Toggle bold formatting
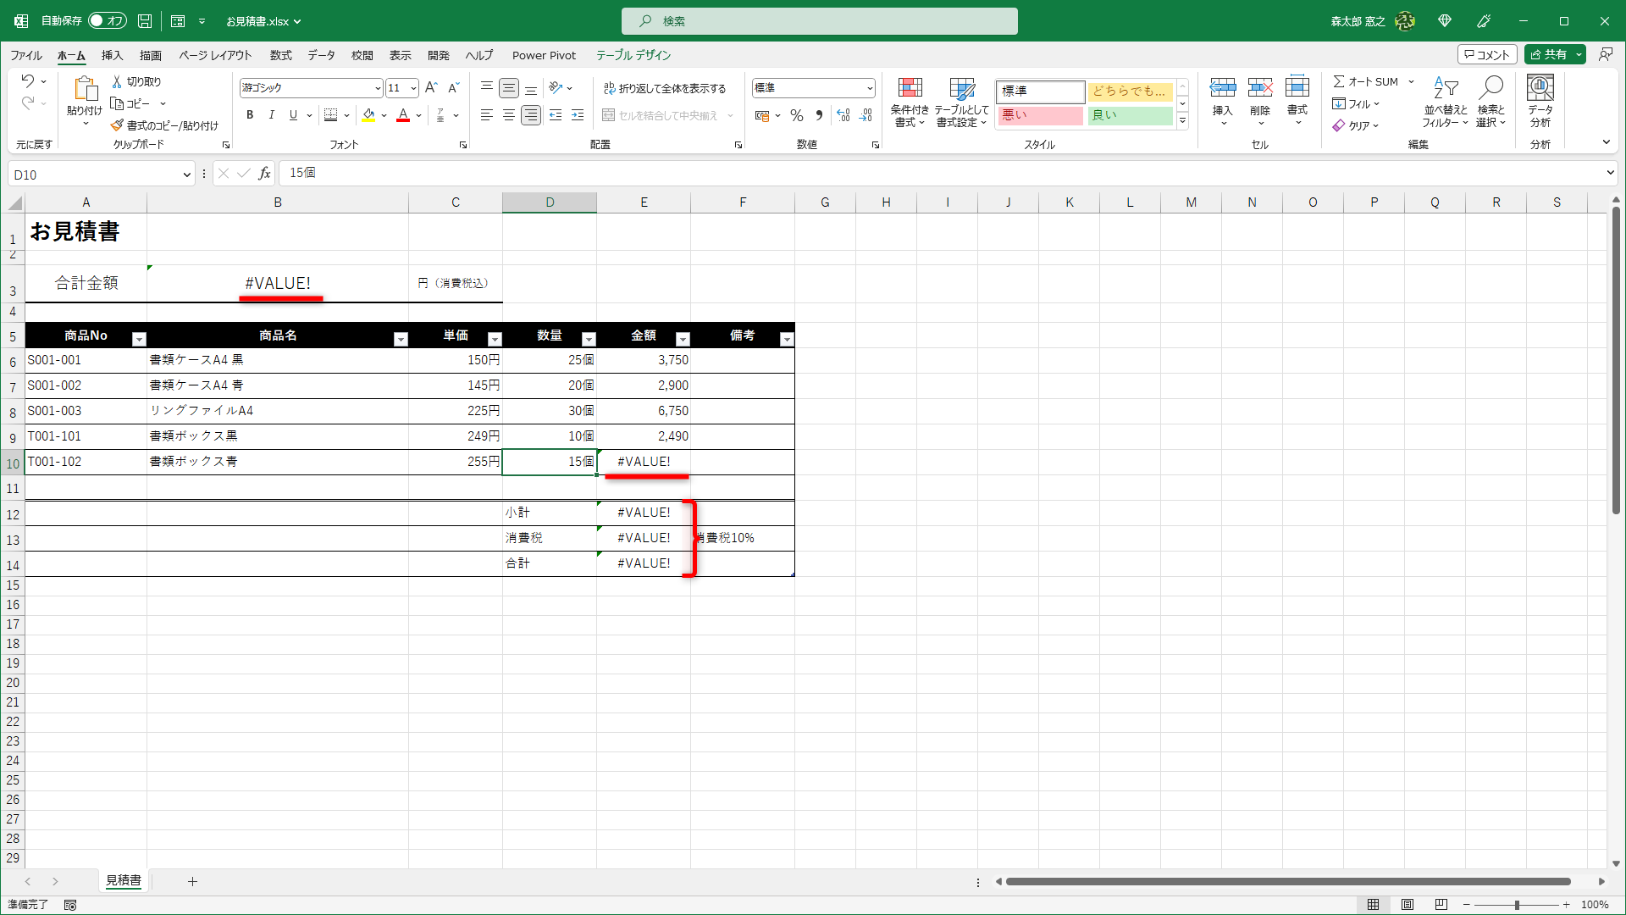Viewport: 1626px width, 915px height. 250,114
